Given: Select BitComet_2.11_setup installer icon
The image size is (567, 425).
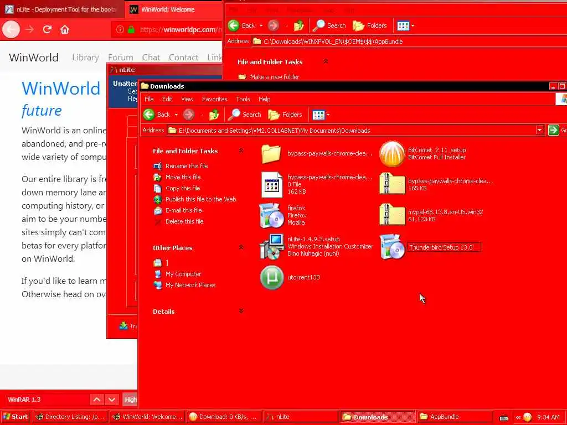Looking at the screenshot, I should [392, 154].
